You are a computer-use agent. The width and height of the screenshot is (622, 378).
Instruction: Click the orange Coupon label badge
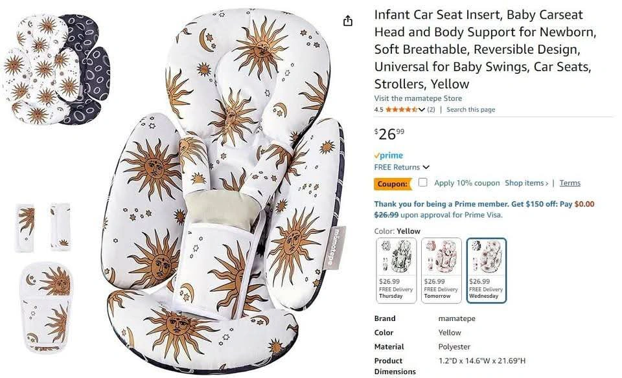tap(393, 184)
